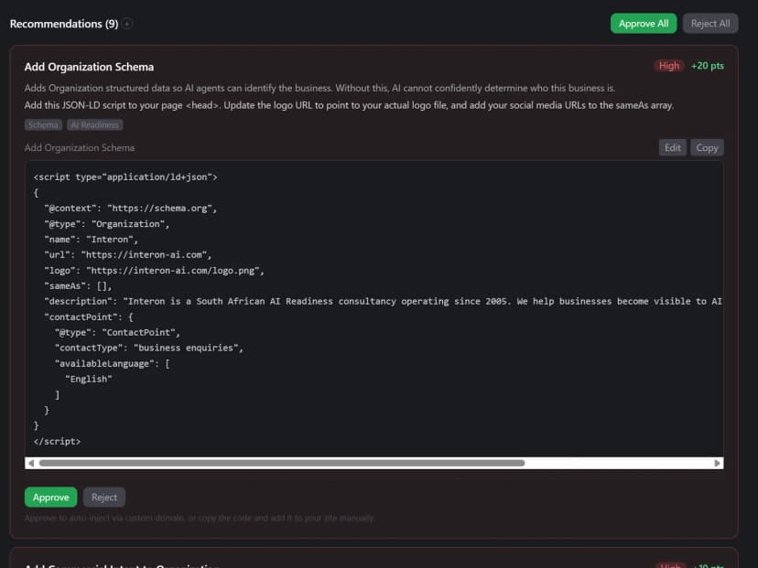Click the grey Add Organization Schema code label
The height and width of the screenshot is (568, 758).
click(x=80, y=148)
